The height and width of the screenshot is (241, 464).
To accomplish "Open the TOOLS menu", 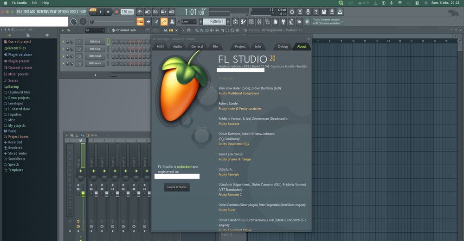I will tap(74, 12).
